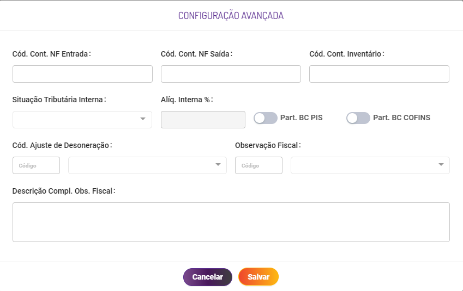The image size is (463, 291).
Task: Click the Código box under Observação Fiscal
Action: tap(258, 165)
